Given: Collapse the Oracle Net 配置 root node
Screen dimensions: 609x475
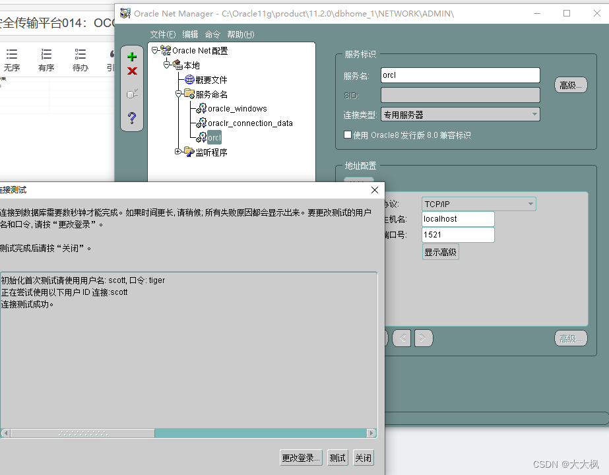Looking at the screenshot, I should 155,51.
